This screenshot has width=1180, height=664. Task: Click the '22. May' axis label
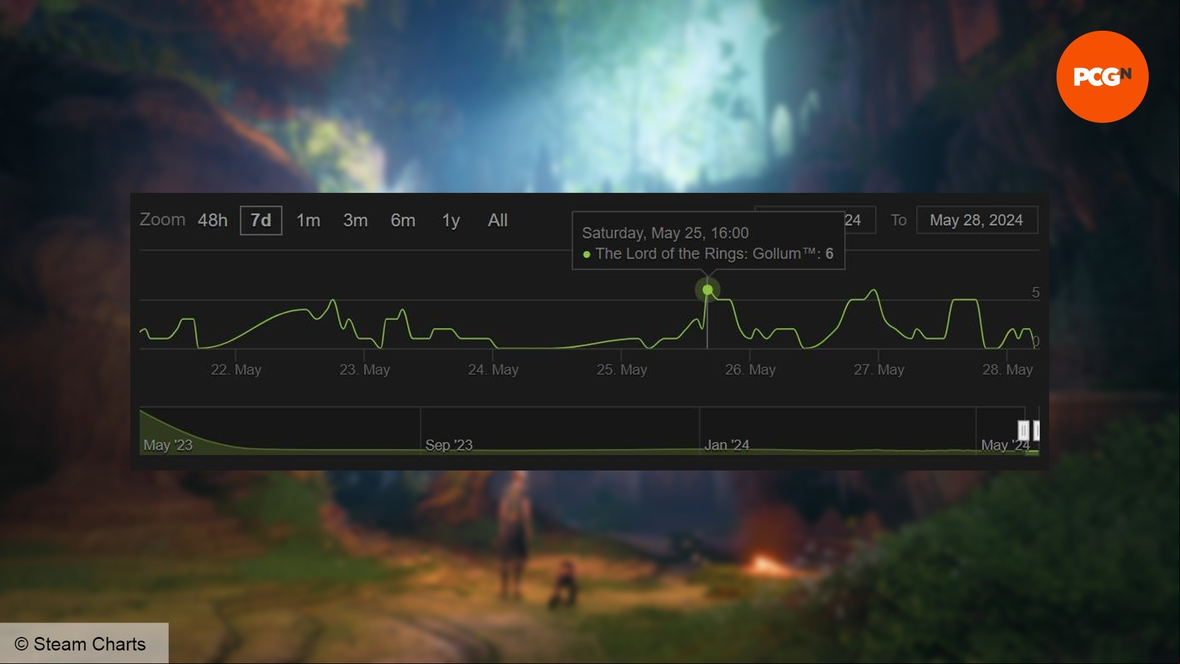pyautogui.click(x=236, y=370)
